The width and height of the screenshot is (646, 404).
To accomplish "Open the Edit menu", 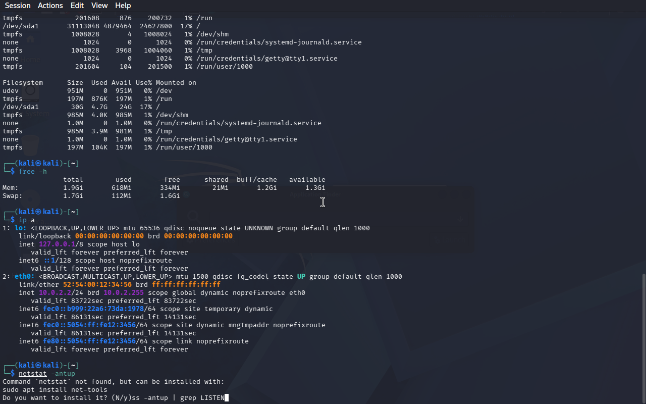I will 77,6.
